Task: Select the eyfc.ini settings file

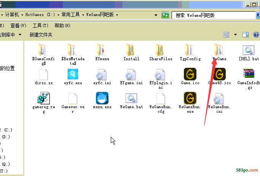Action: pos(102,77)
